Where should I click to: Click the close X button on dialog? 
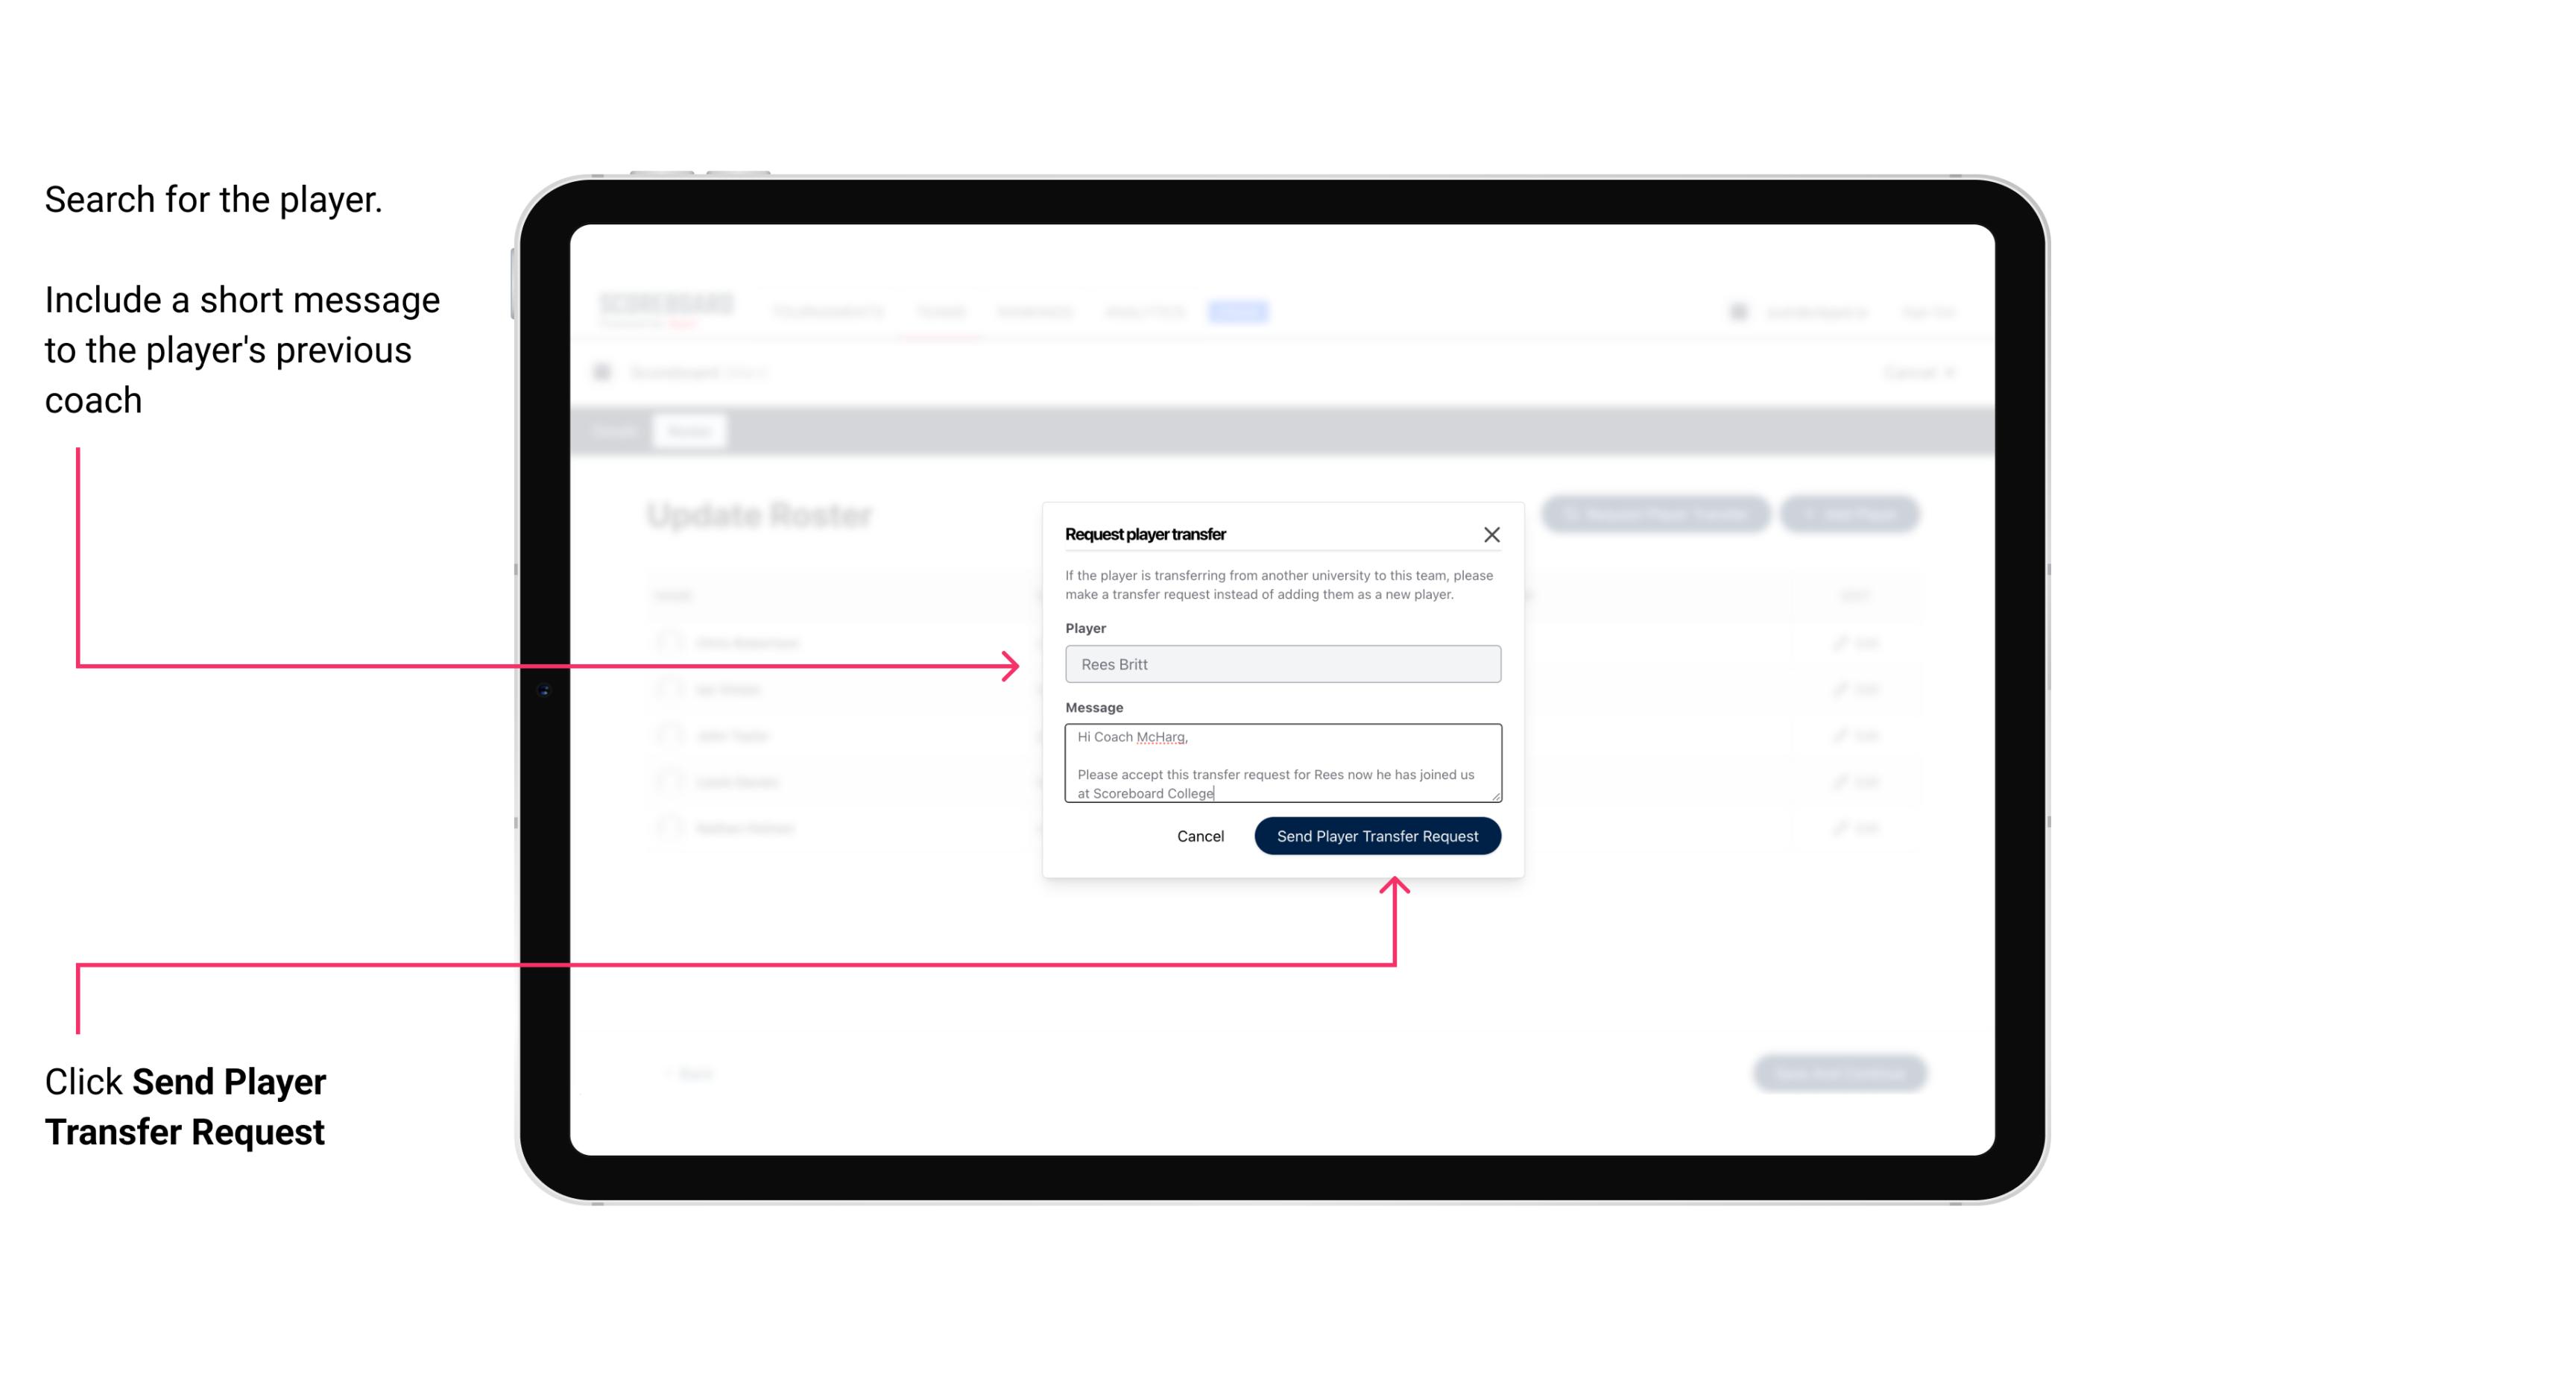[x=1492, y=534]
